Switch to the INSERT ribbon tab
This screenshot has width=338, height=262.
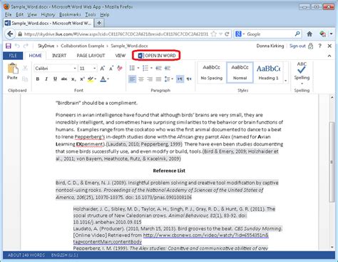59,56
